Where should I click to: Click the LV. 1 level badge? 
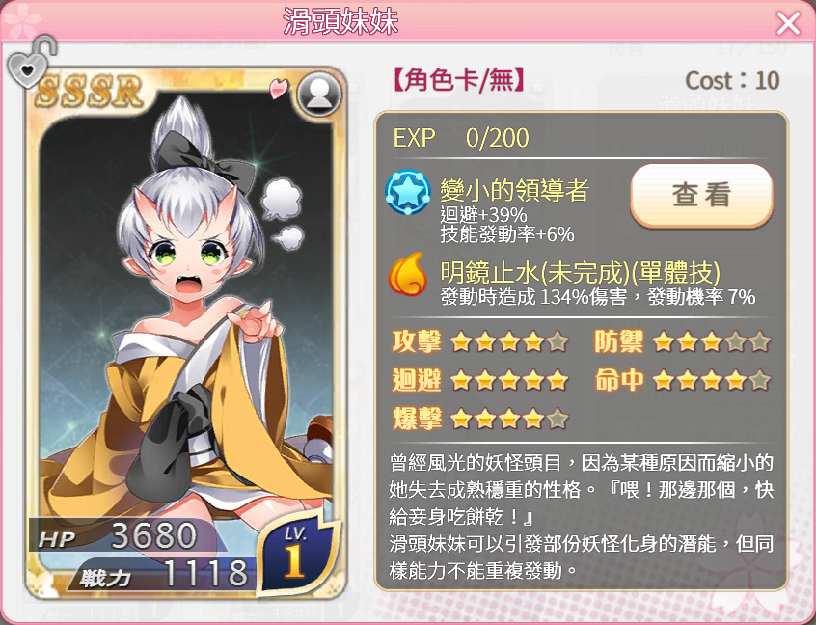click(295, 554)
